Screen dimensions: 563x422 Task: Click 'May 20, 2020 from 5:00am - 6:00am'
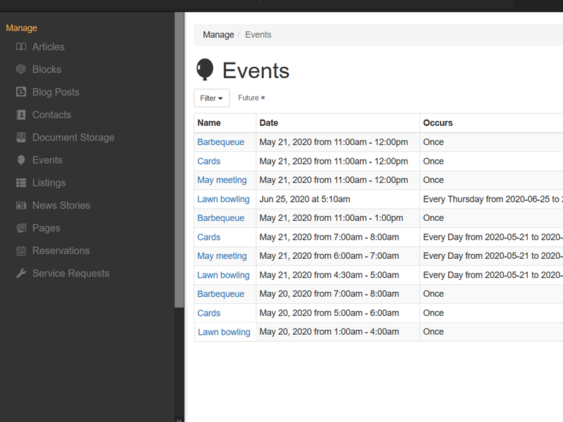coord(329,313)
